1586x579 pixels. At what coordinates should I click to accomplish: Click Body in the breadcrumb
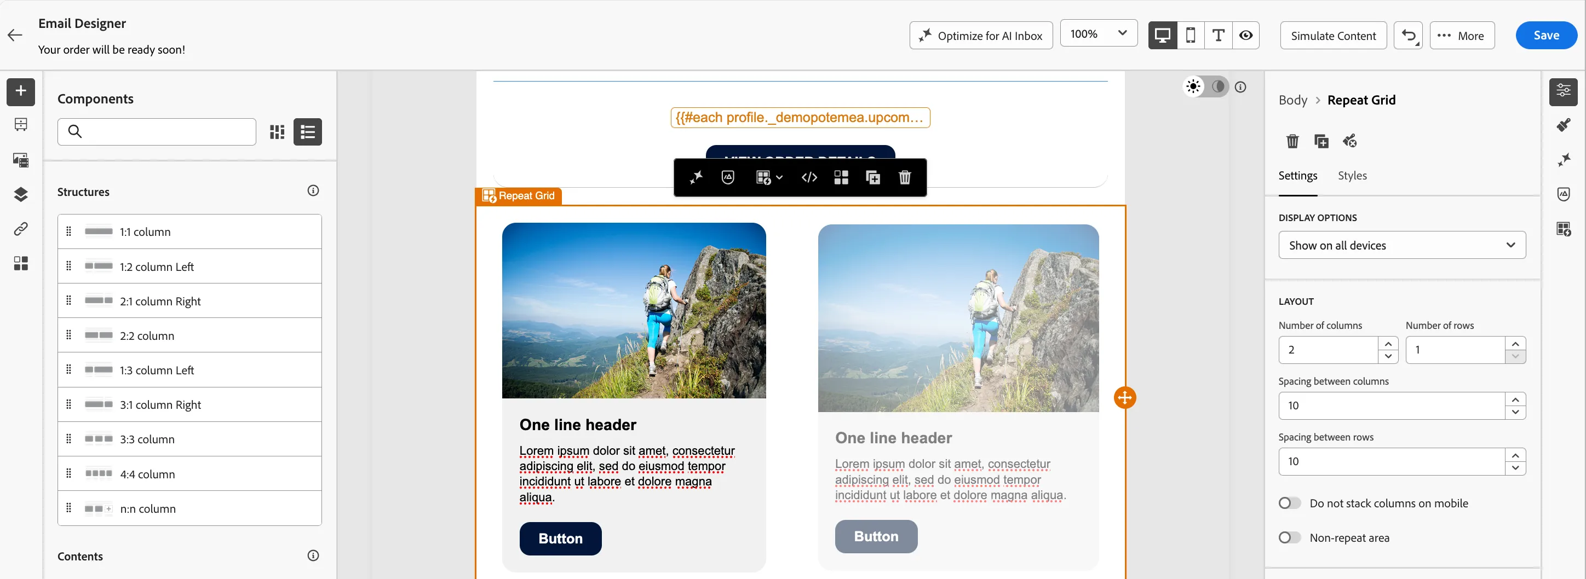pos(1292,100)
